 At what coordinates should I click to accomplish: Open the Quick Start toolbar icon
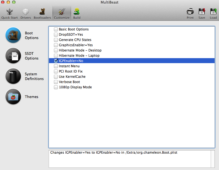(9, 11)
